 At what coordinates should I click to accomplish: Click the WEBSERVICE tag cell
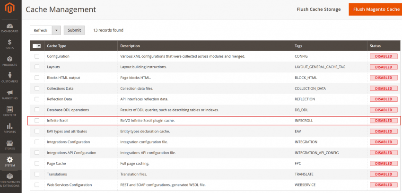[305, 185]
